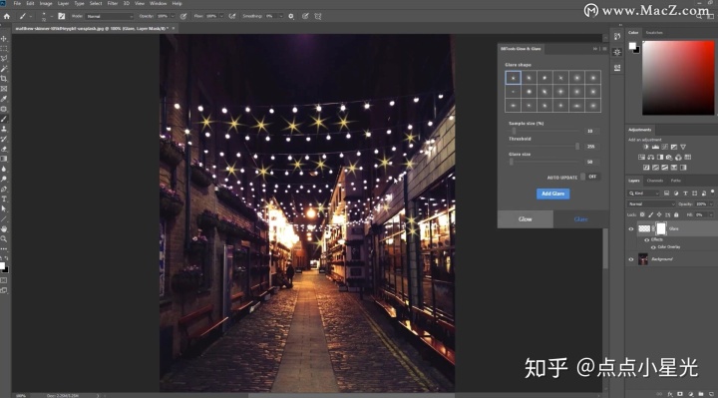Add a Levels adjustment
The width and height of the screenshot is (718, 398).
[656, 147]
